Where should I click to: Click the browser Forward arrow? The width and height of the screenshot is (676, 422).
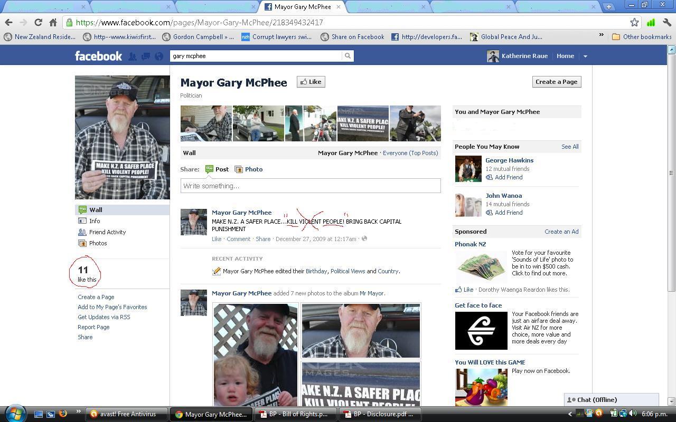pos(23,22)
